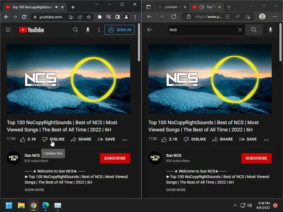Click the YouTube logo in Chrome window
The width and height of the screenshot is (283, 212).
[32, 30]
